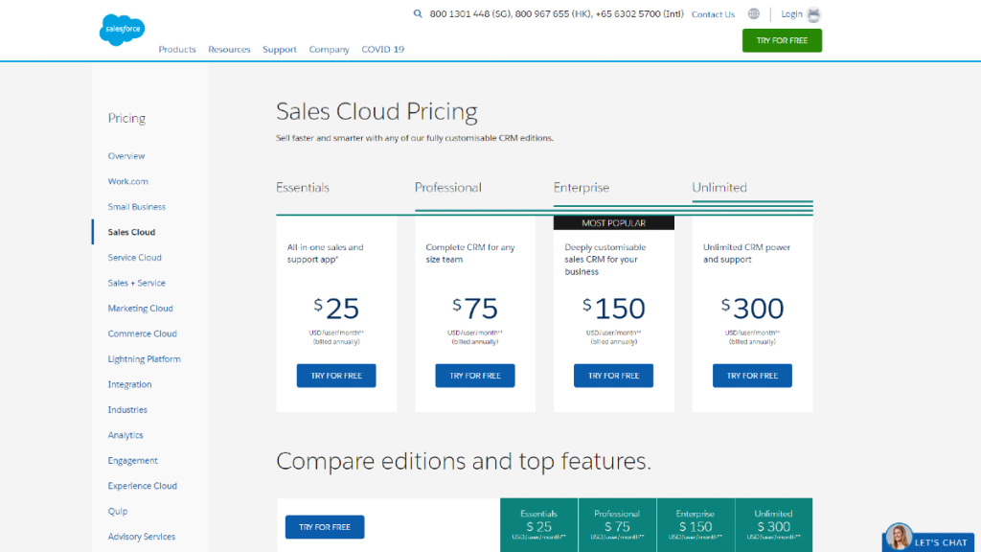The image size is (981, 552).
Task: Open Small Business pricing link
Action: coord(136,207)
